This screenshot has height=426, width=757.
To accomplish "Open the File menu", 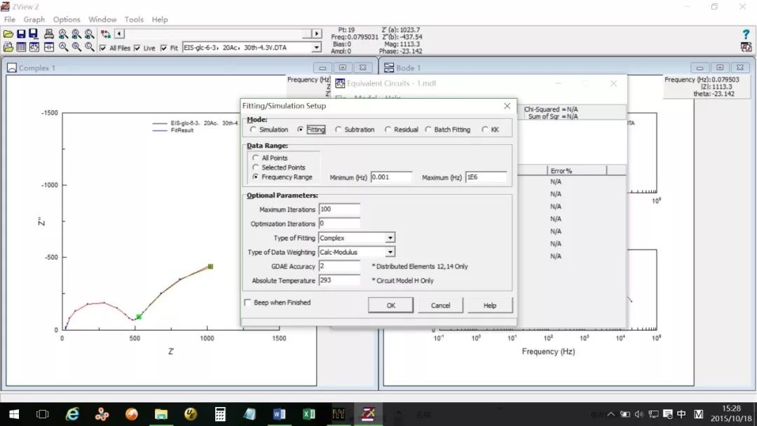I will [x=10, y=20].
